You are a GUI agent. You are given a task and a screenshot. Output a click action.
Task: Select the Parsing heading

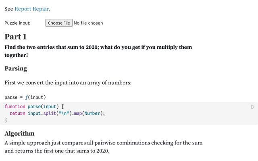(16, 68)
